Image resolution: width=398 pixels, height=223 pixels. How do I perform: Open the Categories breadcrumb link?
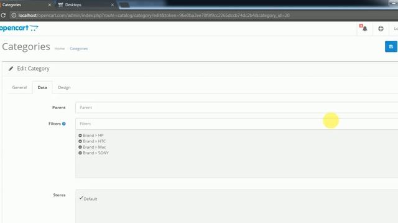point(79,48)
